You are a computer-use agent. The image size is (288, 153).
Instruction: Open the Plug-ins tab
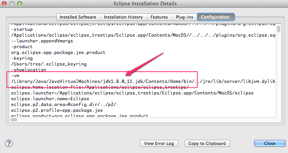pyautogui.click(x=184, y=17)
